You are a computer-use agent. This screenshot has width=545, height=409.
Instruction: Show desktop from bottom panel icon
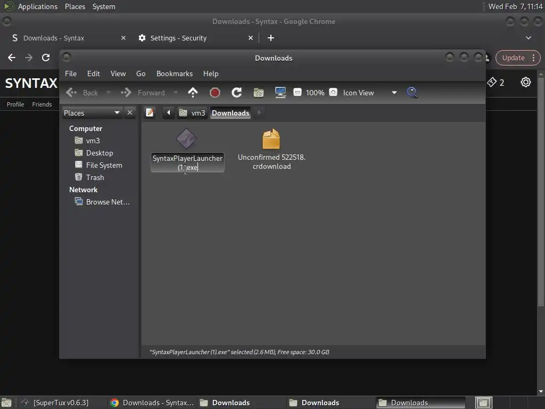(6, 403)
